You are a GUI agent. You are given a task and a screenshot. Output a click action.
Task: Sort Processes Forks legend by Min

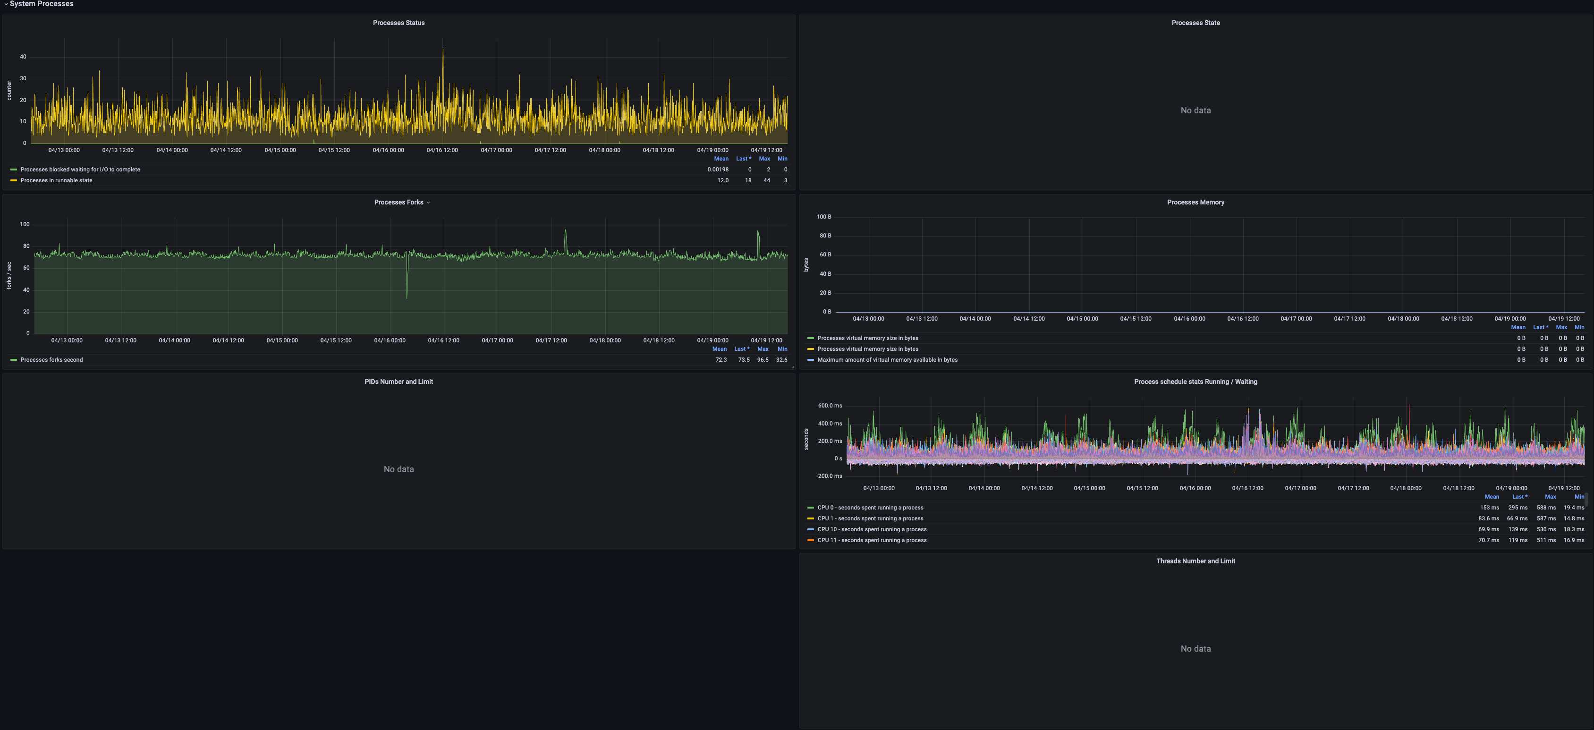(782, 349)
